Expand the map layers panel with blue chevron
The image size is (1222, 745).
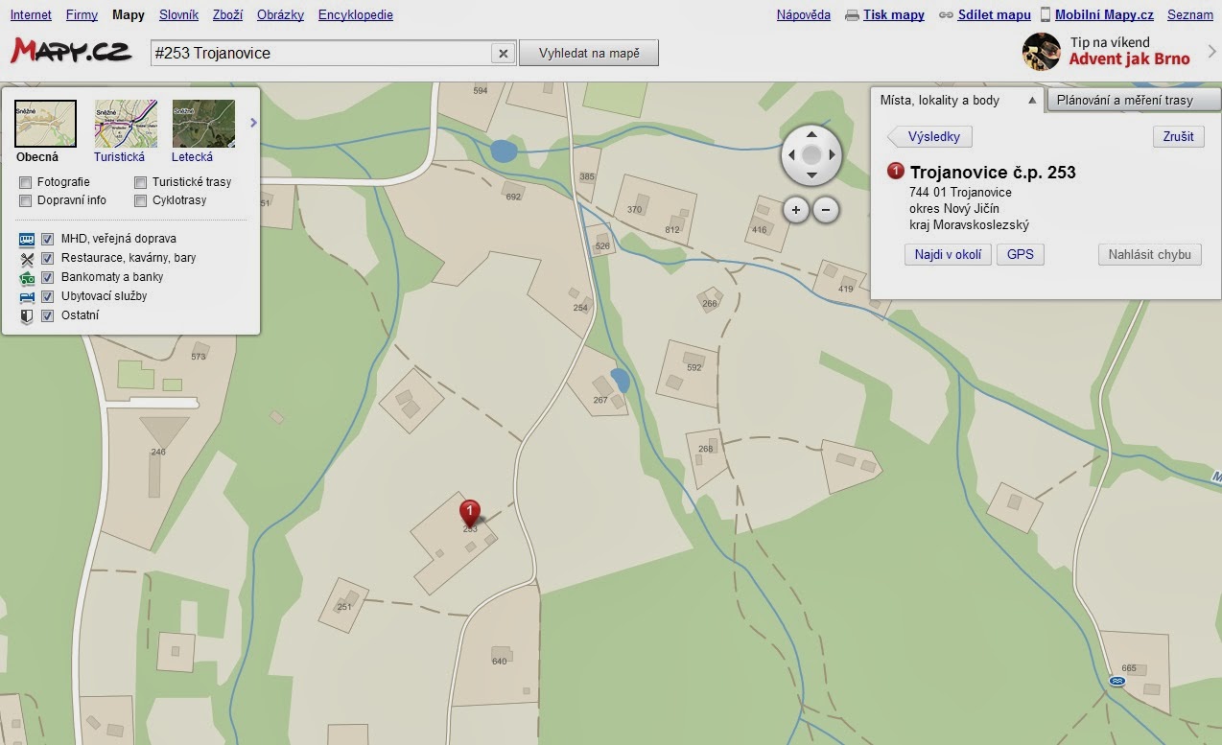[253, 122]
